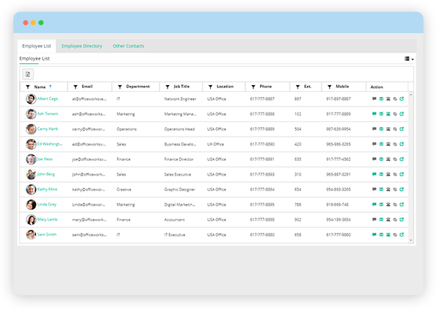Click the copy icon in Ed Washington's row
The image size is (437, 310).
[395, 144]
